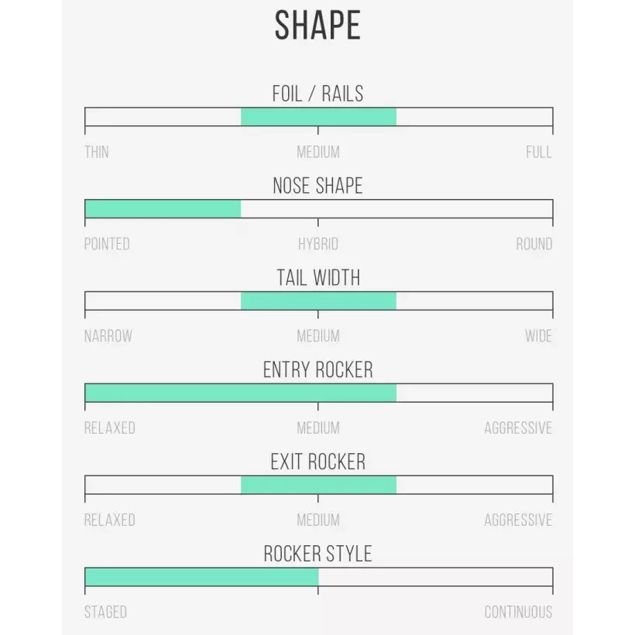The height and width of the screenshot is (635, 635).
Task: Click the Rocker Style slider's green fill
Action: (x=201, y=577)
